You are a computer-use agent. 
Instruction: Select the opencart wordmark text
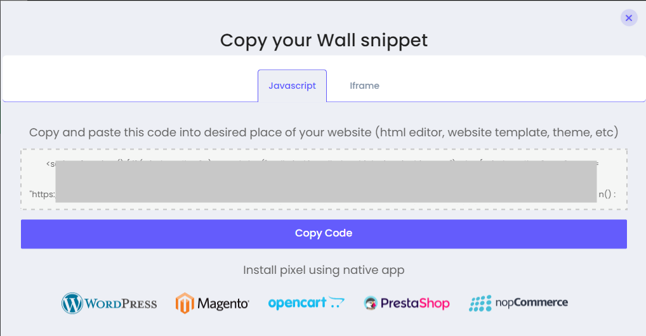pos(297,304)
